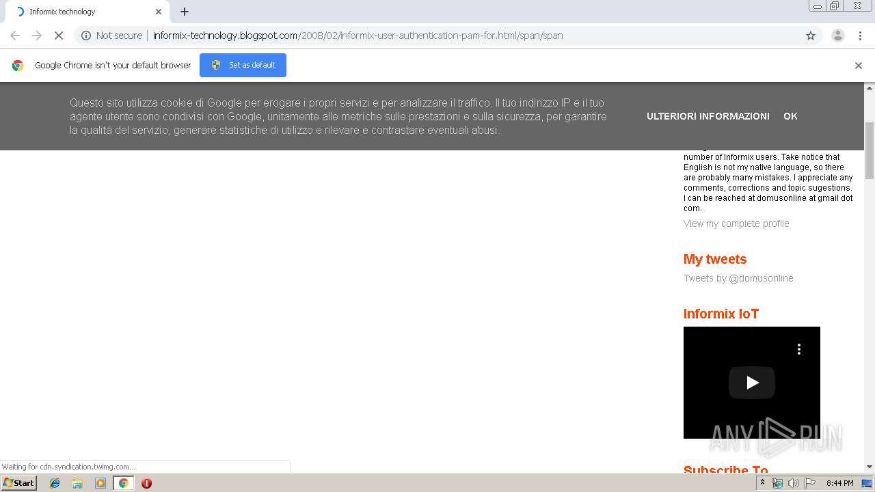Open the network icon in the system tray
875x492 pixels.
pyautogui.click(x=777, y=483)
